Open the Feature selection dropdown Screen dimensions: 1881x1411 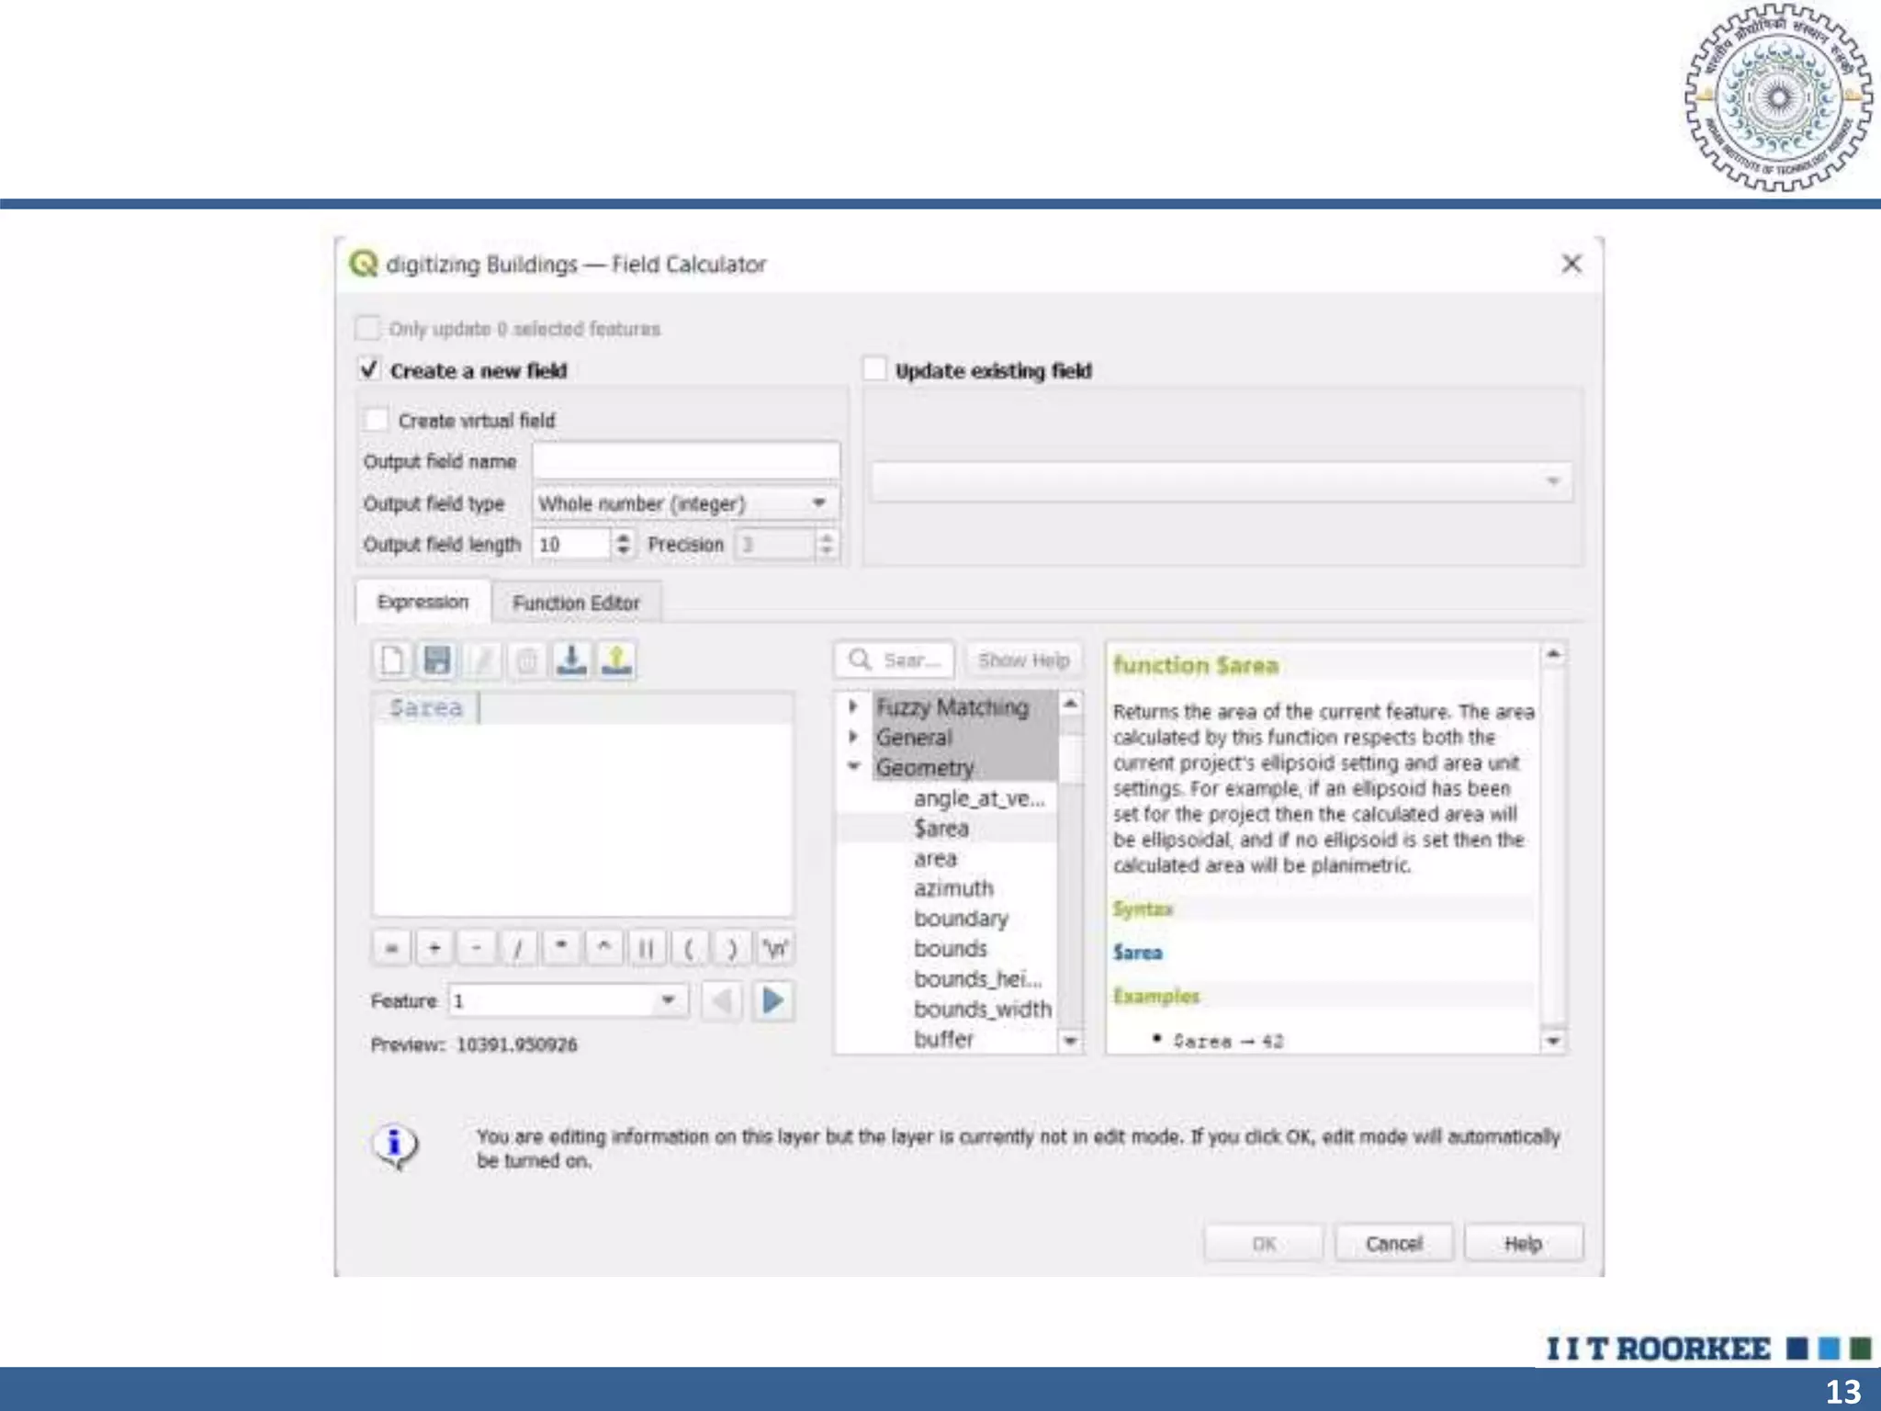click(668, 1000)
